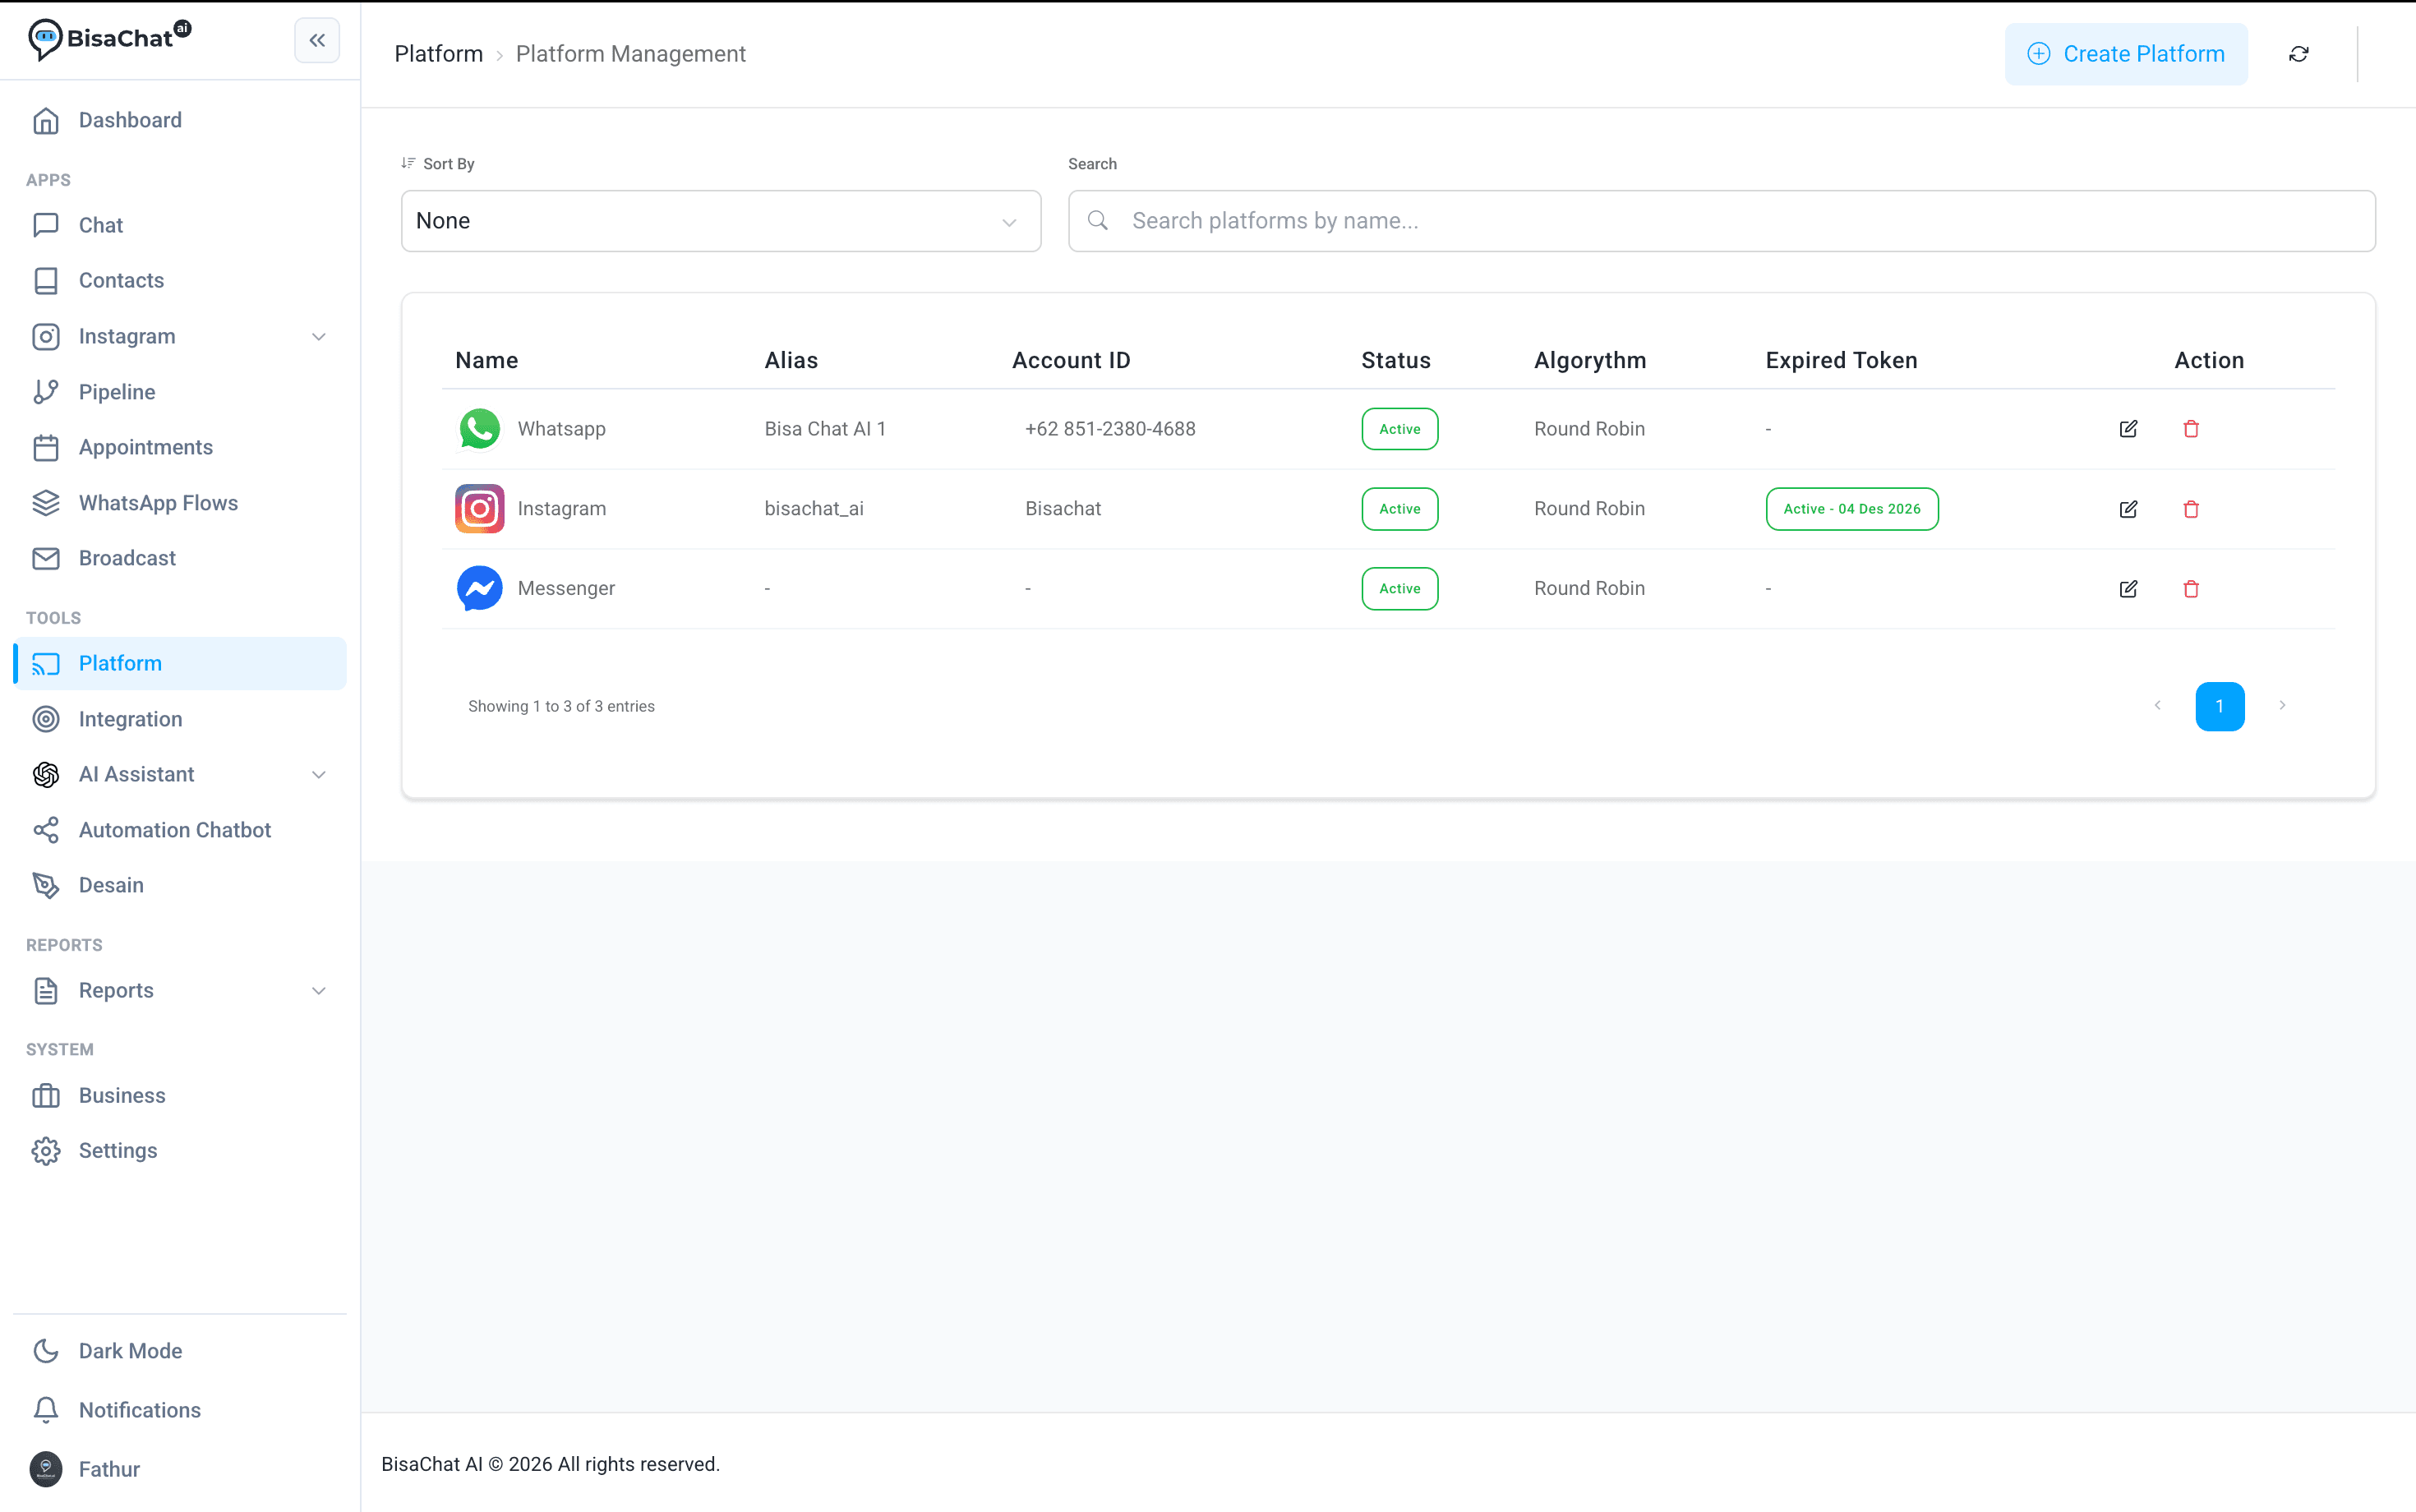Screen dimensions: 2416x1512
Task: Open Pipeline from sidebar
Action: tap(180, 392)
